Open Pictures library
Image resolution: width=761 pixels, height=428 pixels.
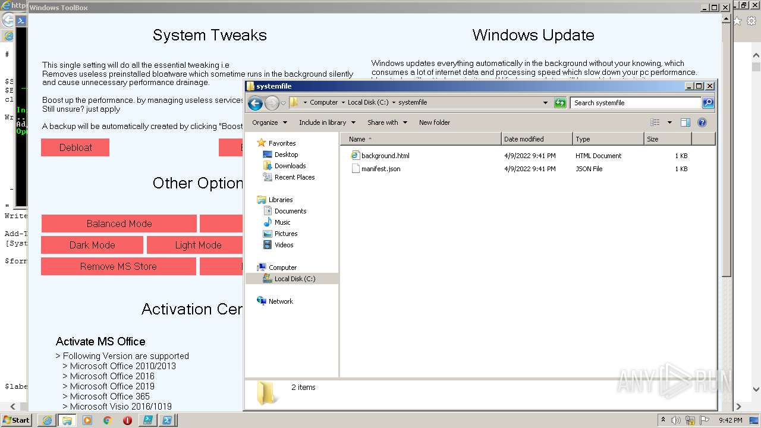pyautogui.click(x=286, y=234)
